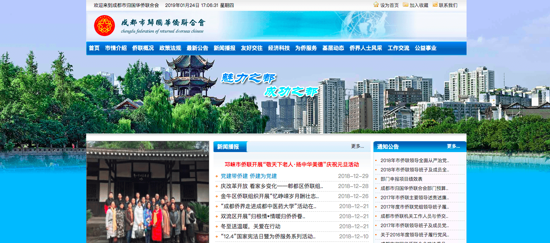Click the favorites icon beside 加入收藏

click(405, 5)
